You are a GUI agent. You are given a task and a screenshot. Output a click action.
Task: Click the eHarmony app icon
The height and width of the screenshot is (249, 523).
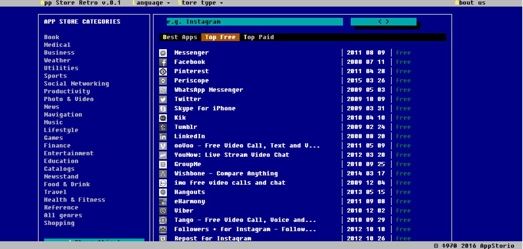tap(163, 202)
